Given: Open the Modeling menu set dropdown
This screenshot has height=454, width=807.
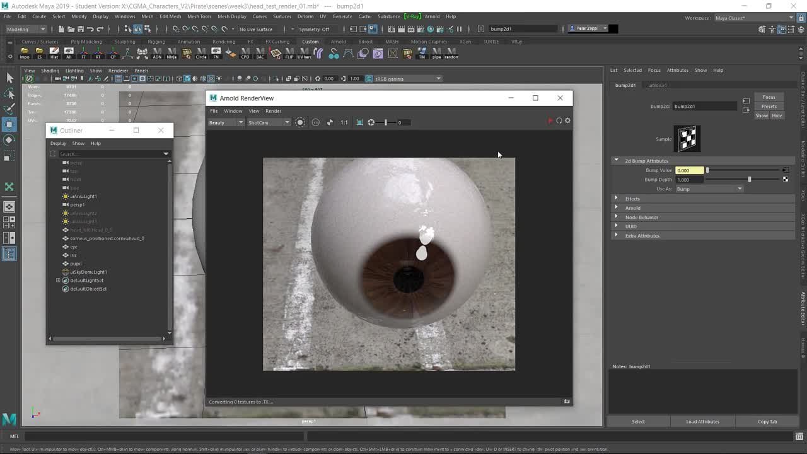Looking at the screenshot, I should (x=26, y=29).
